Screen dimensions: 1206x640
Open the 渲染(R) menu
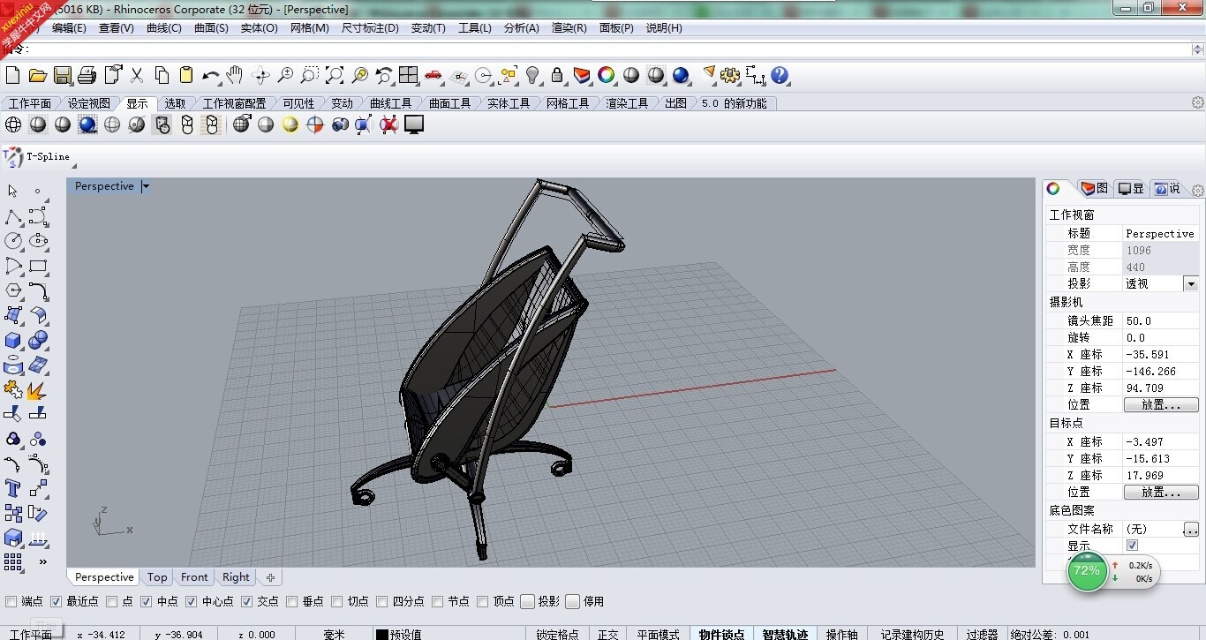569,28
